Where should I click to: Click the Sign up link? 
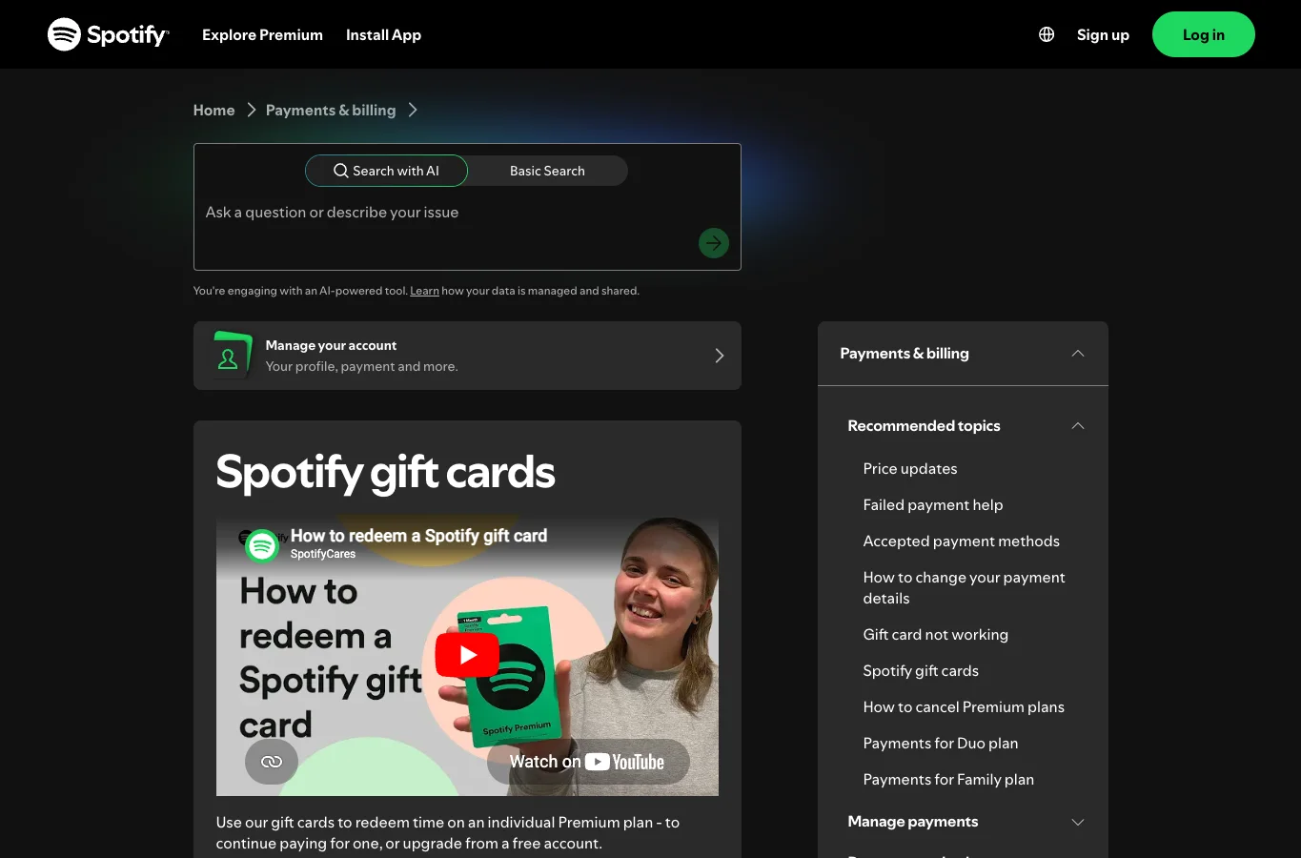click(1103, 34)
